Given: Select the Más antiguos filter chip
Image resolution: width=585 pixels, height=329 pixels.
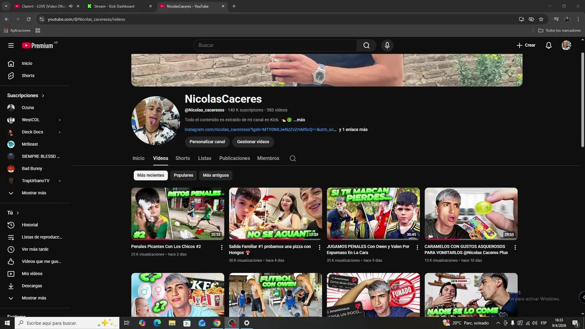Looking at the screenshot, I should [x=216, y=175].
